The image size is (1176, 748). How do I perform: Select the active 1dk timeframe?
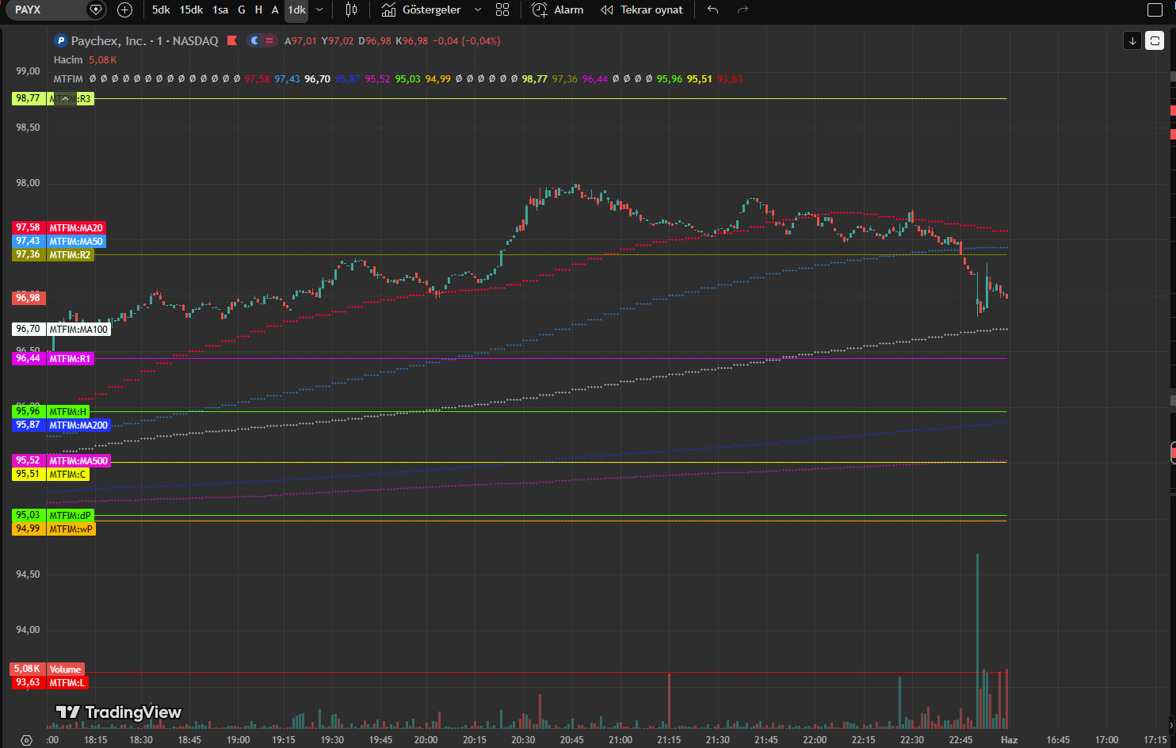pyautogui.click(x=296, y=10)
